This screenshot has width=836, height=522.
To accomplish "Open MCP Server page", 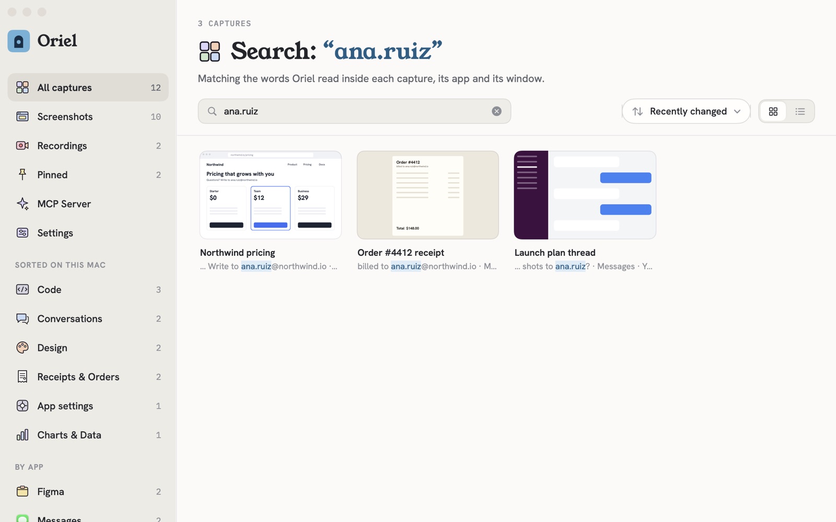I will point(88,204).
